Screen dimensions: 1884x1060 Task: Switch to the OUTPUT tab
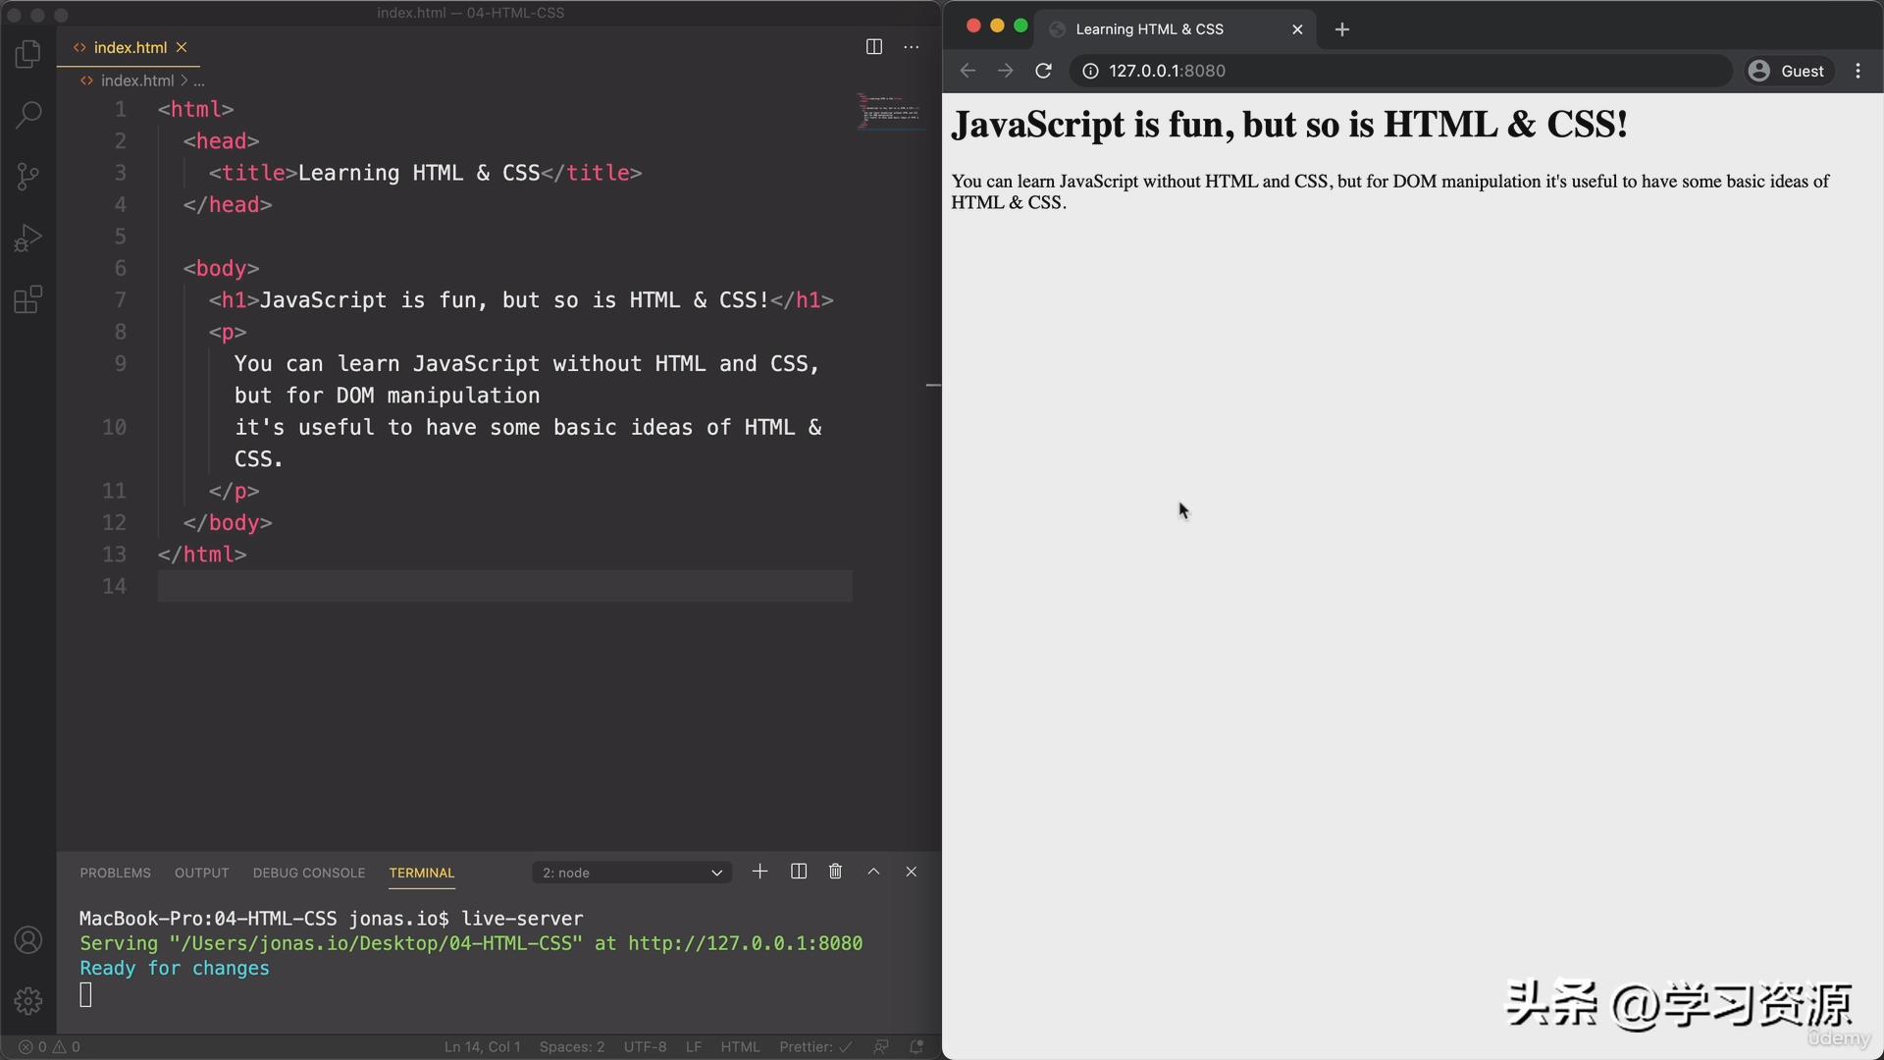201,873
